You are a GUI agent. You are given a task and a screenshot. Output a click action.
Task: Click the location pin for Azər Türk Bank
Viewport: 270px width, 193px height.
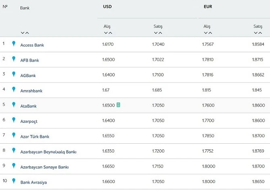pyautogui.click(x=14, y=135)
